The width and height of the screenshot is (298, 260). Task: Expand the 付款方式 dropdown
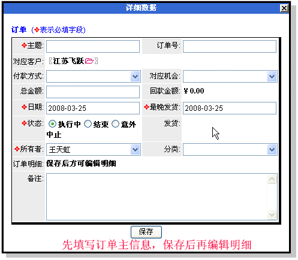pyautogui.click(x=135, y=76)
